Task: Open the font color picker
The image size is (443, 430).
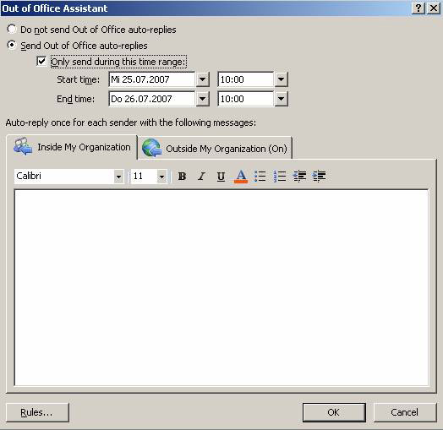Action: [x=241, y=177]
